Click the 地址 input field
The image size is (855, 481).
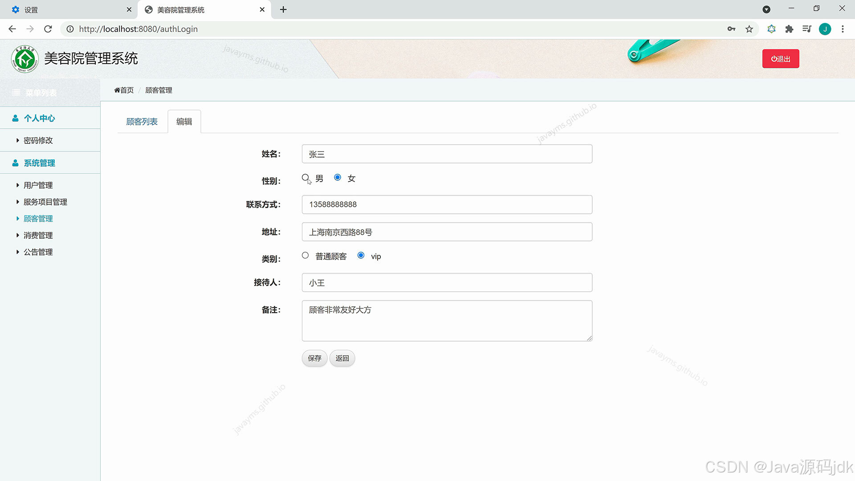[x=447, y=232]
